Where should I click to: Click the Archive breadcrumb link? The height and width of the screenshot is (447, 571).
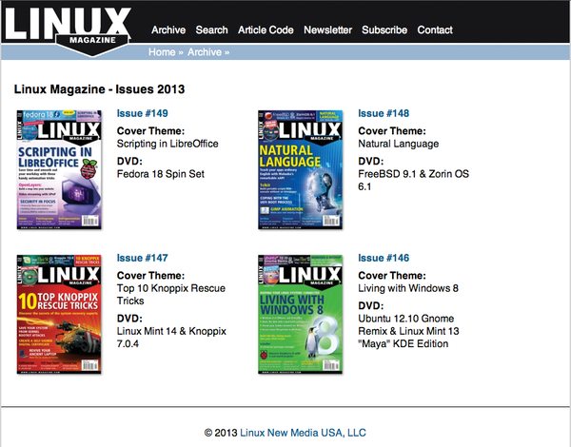205,52
